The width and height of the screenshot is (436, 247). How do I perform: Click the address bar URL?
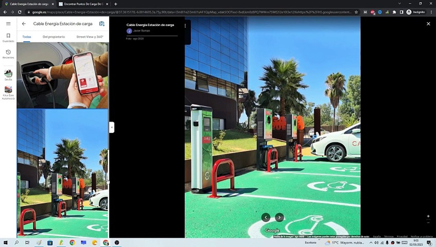coord(191,12)
